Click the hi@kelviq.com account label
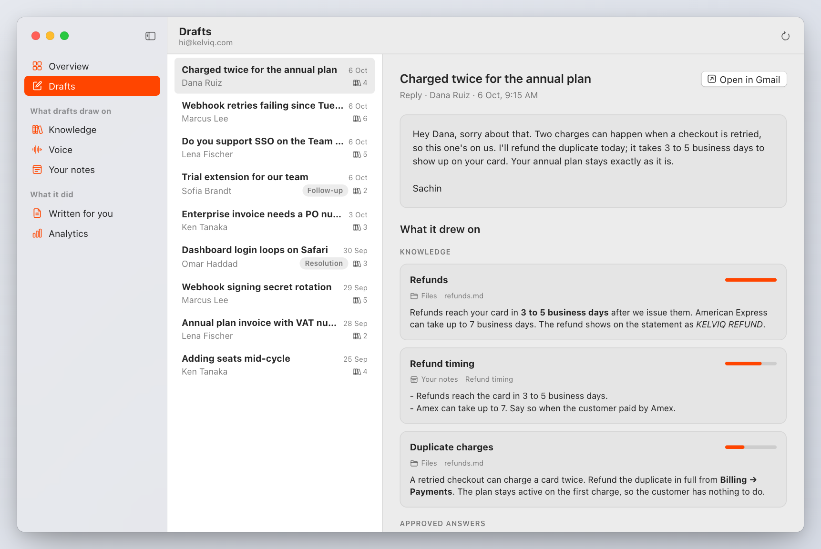 point(206,42)
